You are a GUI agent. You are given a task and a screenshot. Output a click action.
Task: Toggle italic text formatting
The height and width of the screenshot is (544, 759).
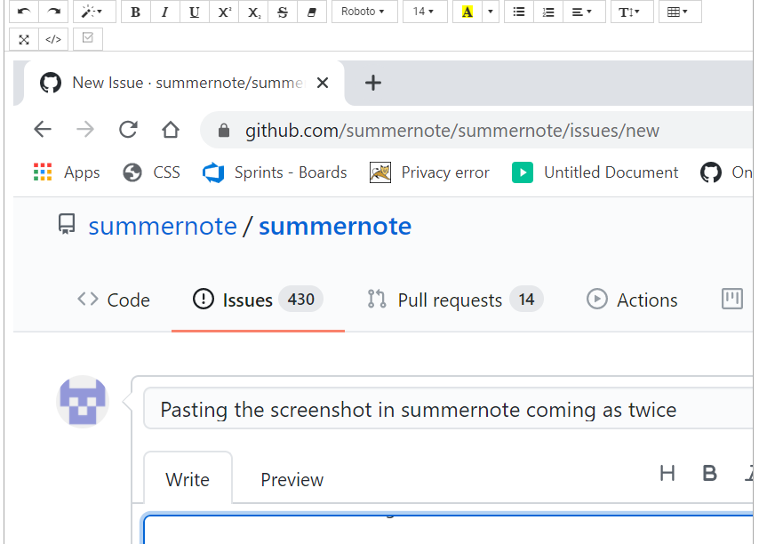click(x=164, y=12)
